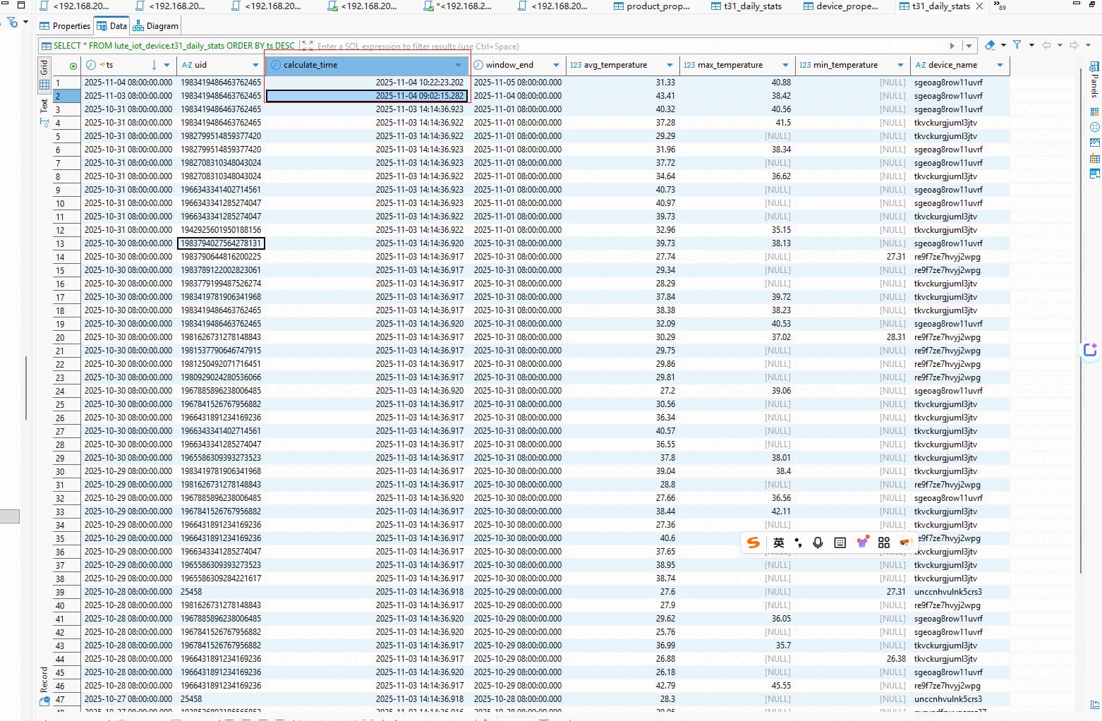Open filter history dropdown arrow
1102x721 pixels.
click(969, 46)
